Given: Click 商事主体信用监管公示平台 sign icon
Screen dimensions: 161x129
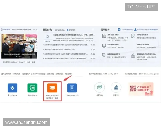Looking at the screenshot, I should 133,56.
